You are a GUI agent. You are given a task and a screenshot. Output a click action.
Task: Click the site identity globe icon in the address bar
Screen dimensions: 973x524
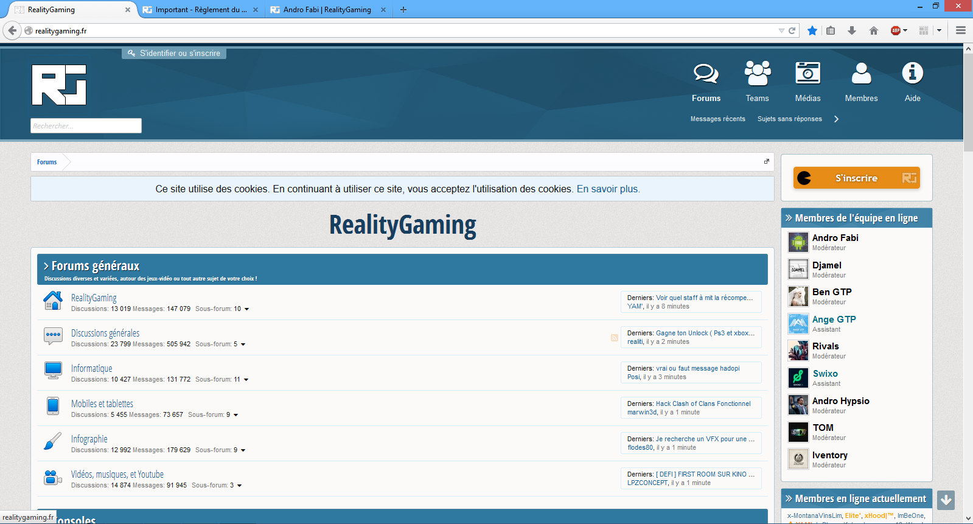pos(29,30)
